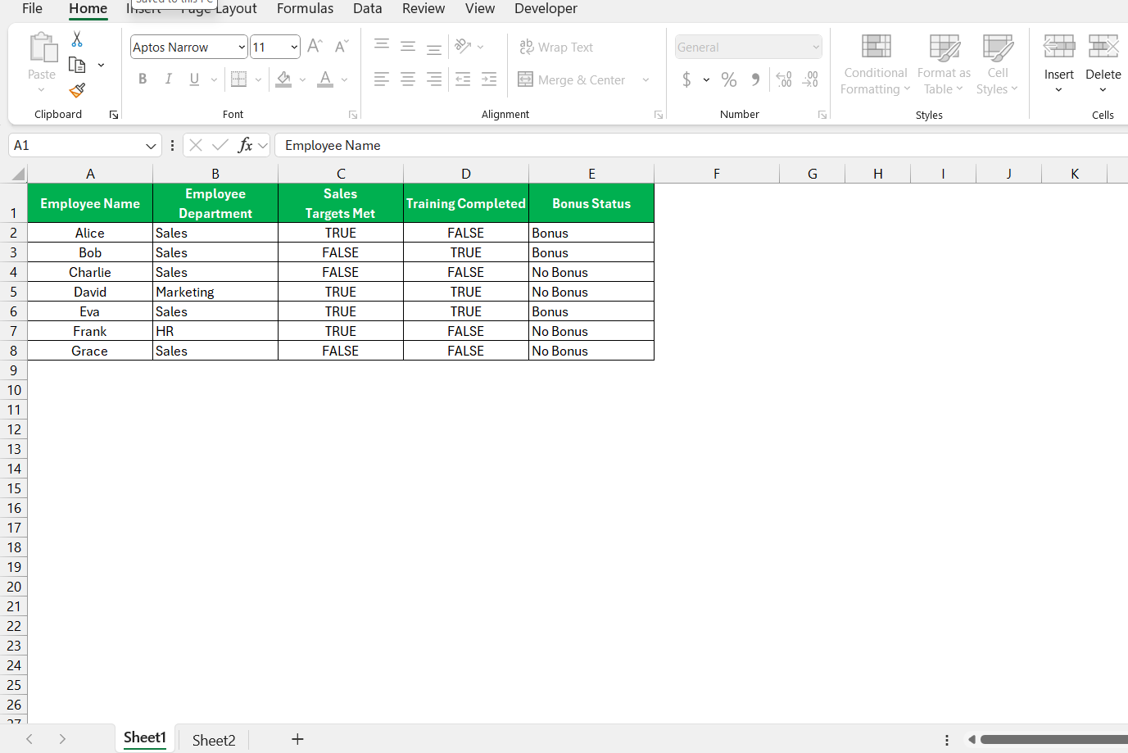Toggle Underline formatting

click(194, 79)
